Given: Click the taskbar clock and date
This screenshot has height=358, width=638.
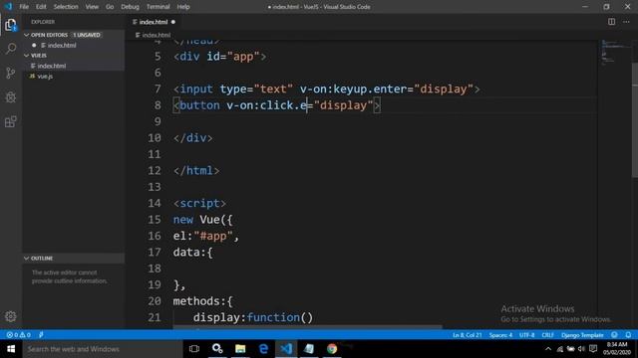Looking at the screenshot, I should (617, 349).
